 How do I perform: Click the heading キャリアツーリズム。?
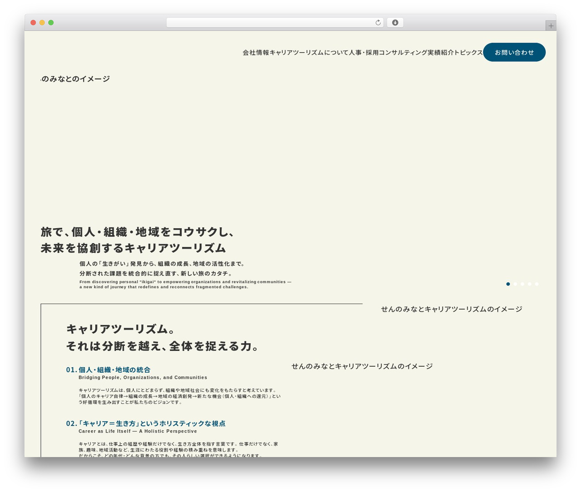click(x=121, y=329)
